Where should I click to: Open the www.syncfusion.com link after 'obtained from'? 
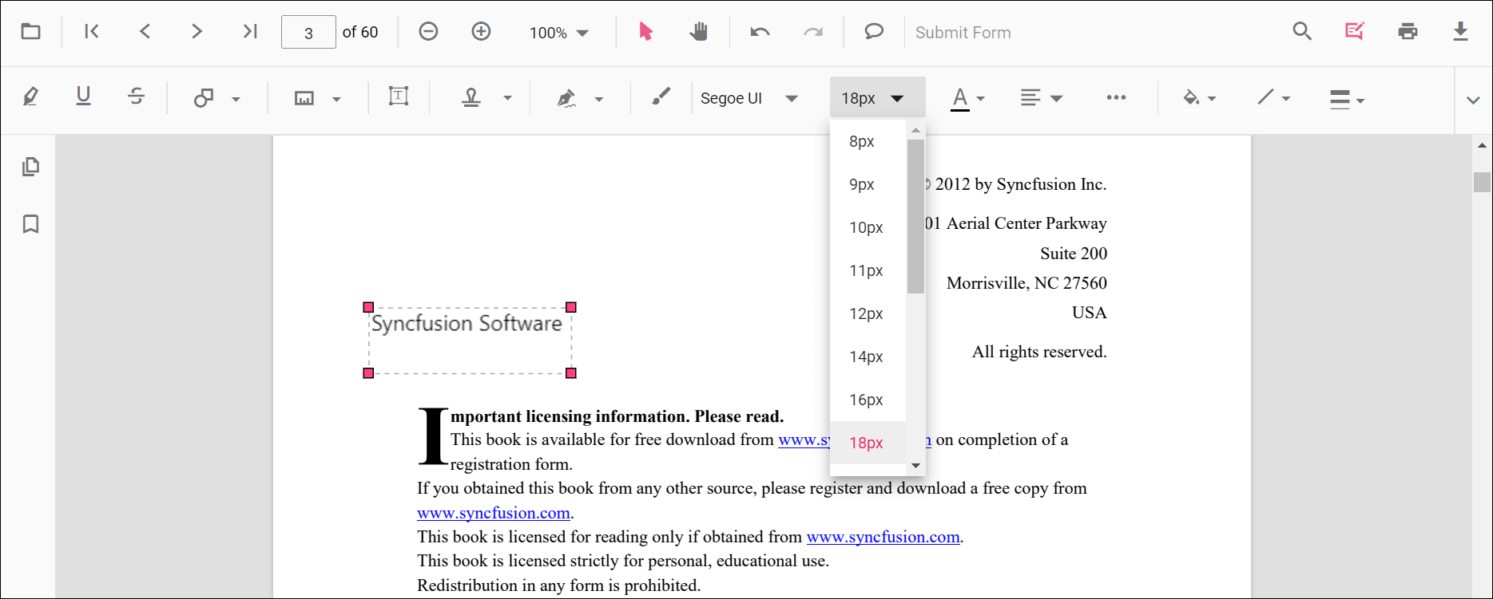pos(883,537)
